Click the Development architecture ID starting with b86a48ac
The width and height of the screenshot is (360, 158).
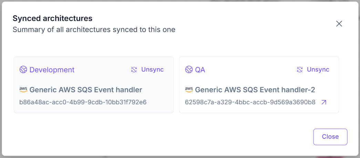(83, 102)
